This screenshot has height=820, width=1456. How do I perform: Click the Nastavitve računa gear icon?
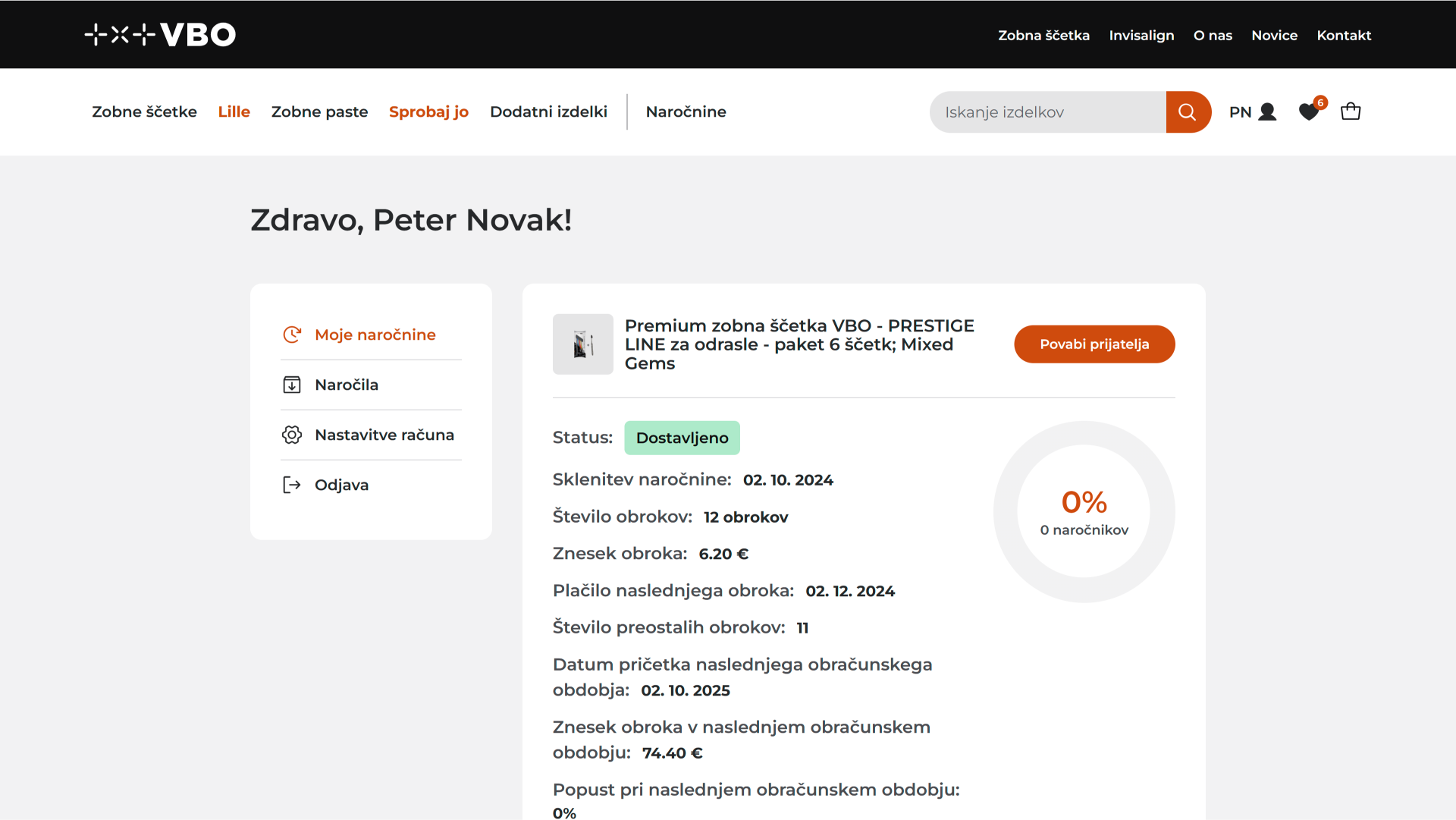click(292, 435)
